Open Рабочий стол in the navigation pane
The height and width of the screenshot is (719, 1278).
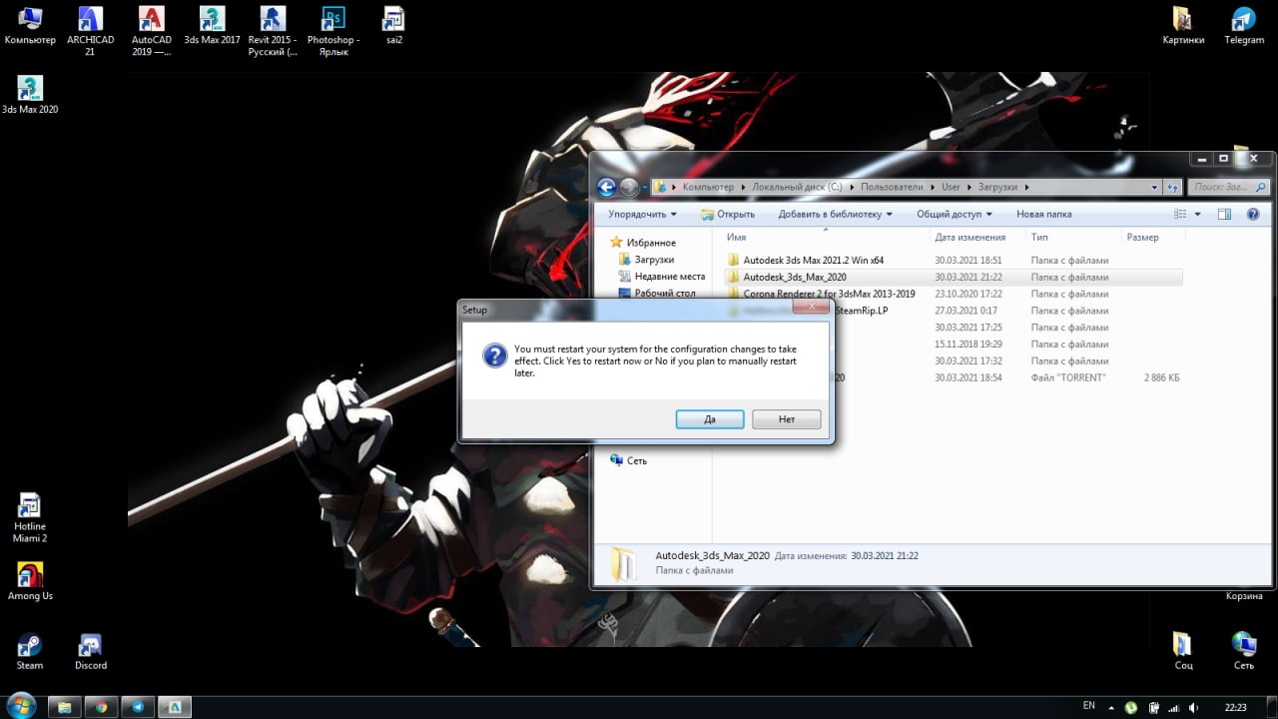pos(657,294)
